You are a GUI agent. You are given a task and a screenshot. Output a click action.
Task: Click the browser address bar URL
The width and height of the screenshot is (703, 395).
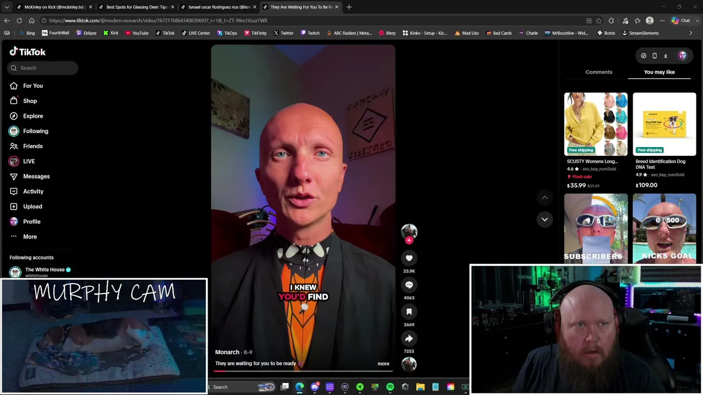(x=158, y=20)
